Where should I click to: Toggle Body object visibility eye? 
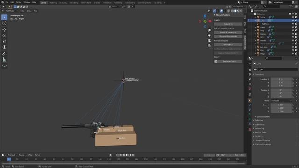pos(293,30)
